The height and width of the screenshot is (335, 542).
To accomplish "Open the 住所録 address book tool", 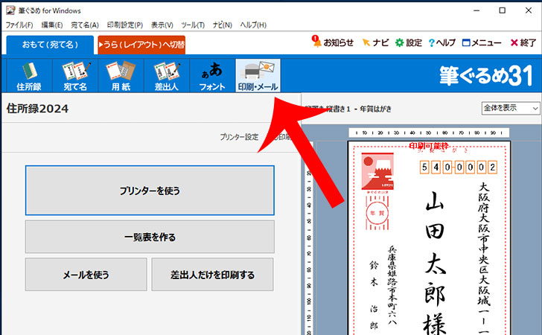I will (29, 76).
